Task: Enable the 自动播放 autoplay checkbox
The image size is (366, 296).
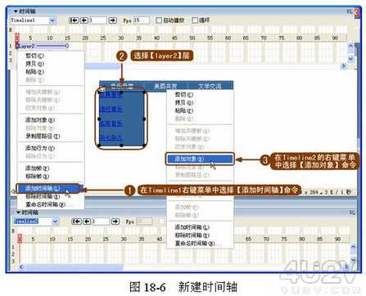Action: pos(159,20)
